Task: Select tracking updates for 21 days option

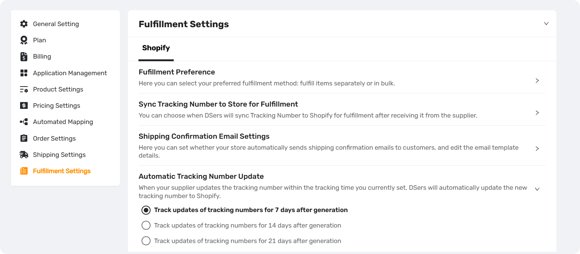Action: coord(146,241)
